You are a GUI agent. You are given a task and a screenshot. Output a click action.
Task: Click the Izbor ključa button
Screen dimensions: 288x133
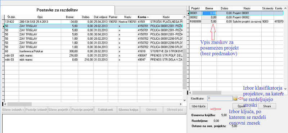click(x=198, y=106)
